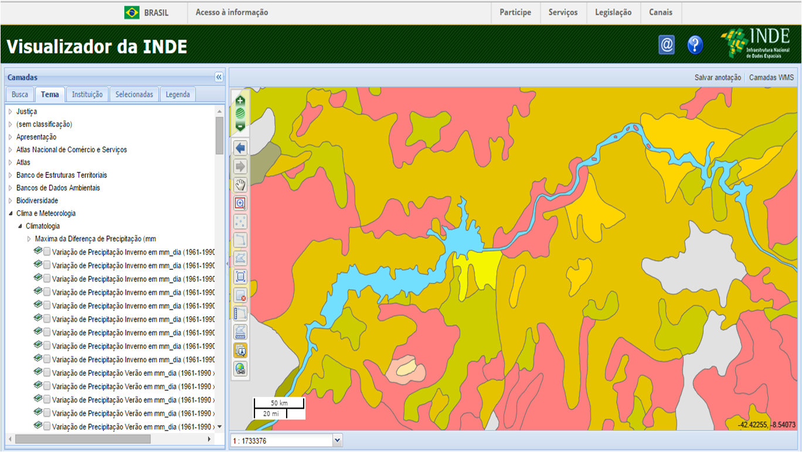Image resolution: width=802 pixels, height=452 pixels.
Task: Activate the feature info identify tool
Action: (240, 351)
